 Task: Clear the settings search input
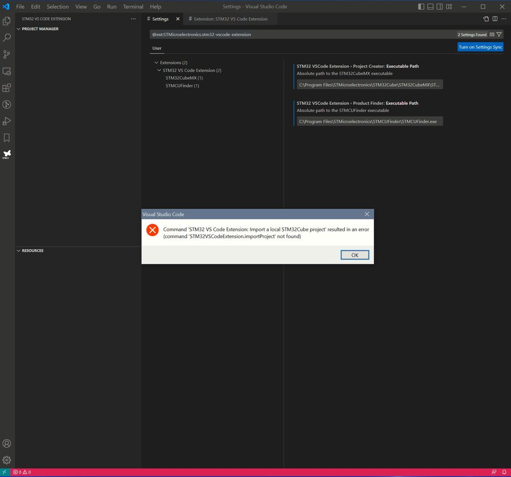tap(492, 35)
